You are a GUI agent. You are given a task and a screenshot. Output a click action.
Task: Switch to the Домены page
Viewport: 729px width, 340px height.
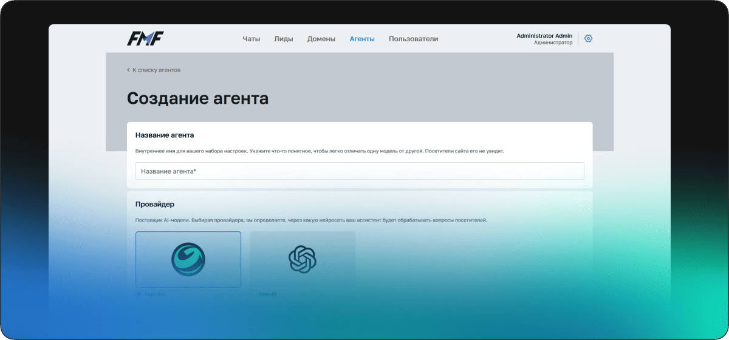[321, 39]
